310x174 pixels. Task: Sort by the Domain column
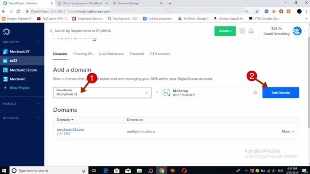(x=65, y=120)
